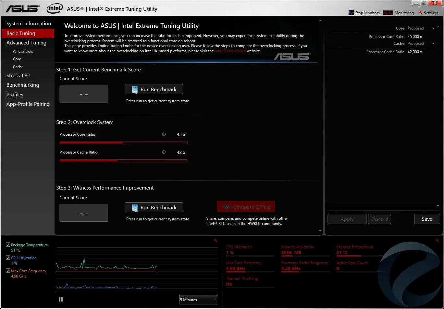The width and height of the screenshot is (444, 309).
Task: Click the wrench icon above the monitoring graph
Action: (216, 240)
